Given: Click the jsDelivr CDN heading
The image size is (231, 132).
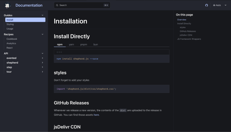Looking at the screenshot, I should click(x=67, y=127).
